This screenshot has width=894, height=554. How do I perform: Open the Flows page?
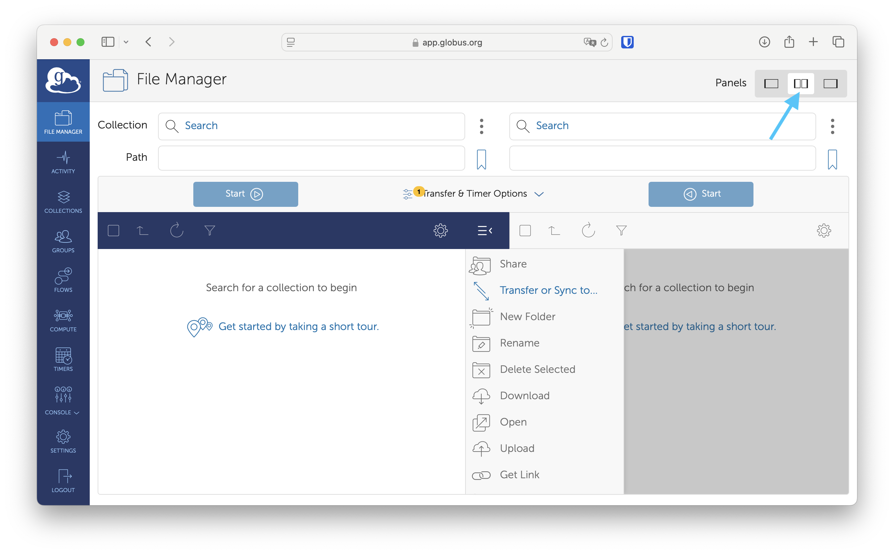click(x=63, y=281)
